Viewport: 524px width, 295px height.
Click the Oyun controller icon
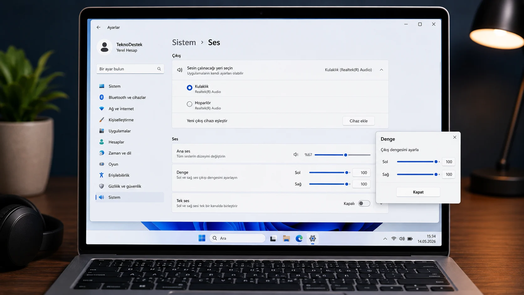[102, 164]
